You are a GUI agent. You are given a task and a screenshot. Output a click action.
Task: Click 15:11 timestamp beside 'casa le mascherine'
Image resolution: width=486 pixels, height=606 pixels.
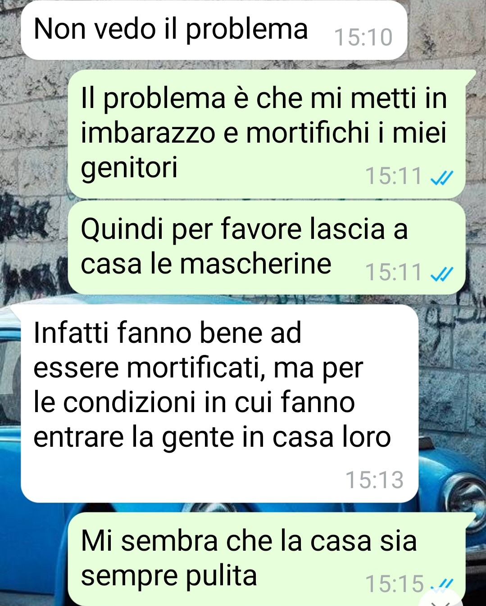coord(394,272)
